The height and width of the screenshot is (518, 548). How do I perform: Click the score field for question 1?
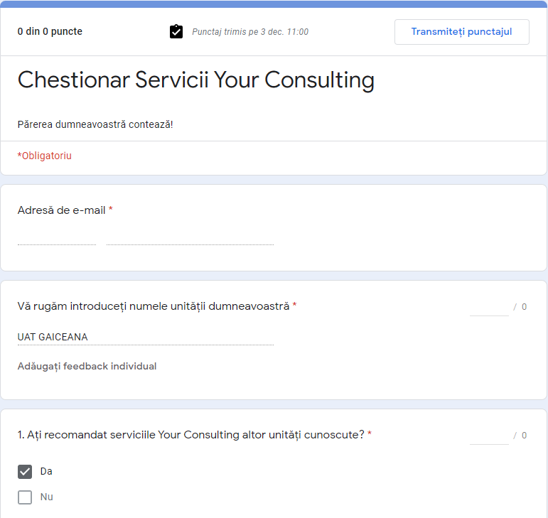[x=489, y=436]
